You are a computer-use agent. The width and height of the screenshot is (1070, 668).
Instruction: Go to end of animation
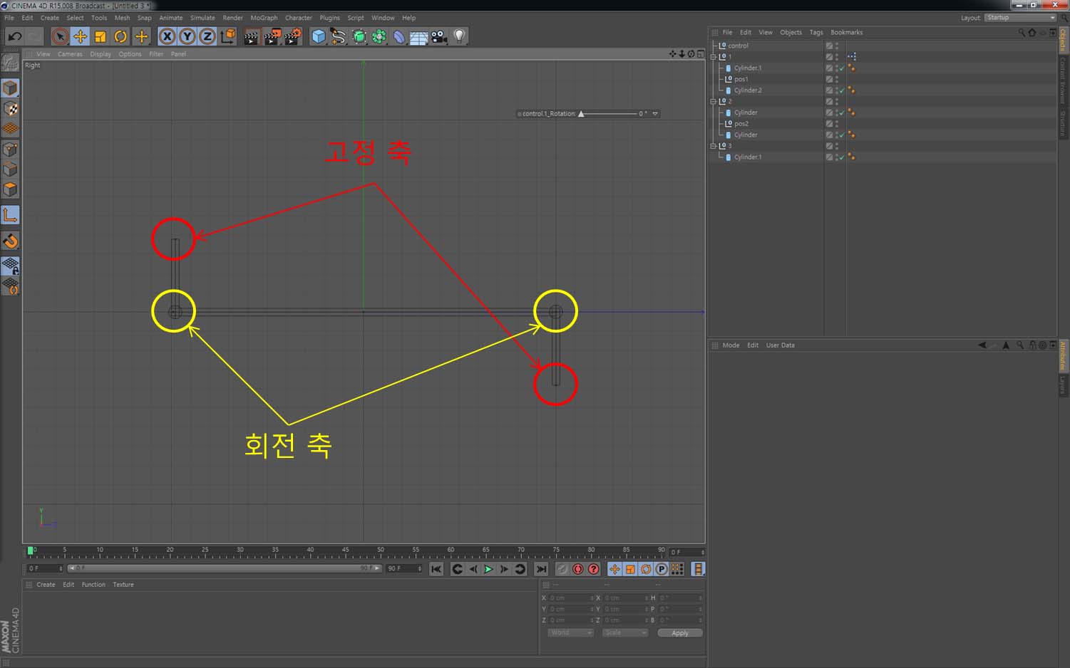pyautogui.click(x=541, y=569)
